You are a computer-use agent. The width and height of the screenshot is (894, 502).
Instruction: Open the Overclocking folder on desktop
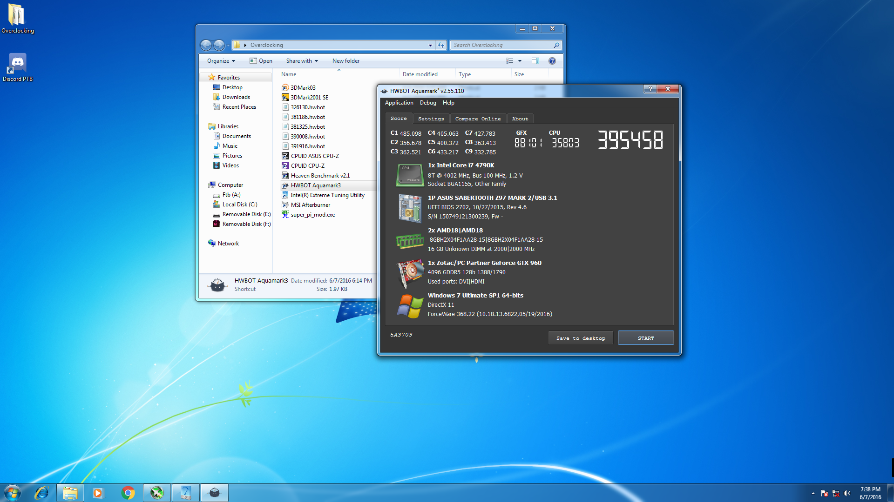(x=17, y=19)
